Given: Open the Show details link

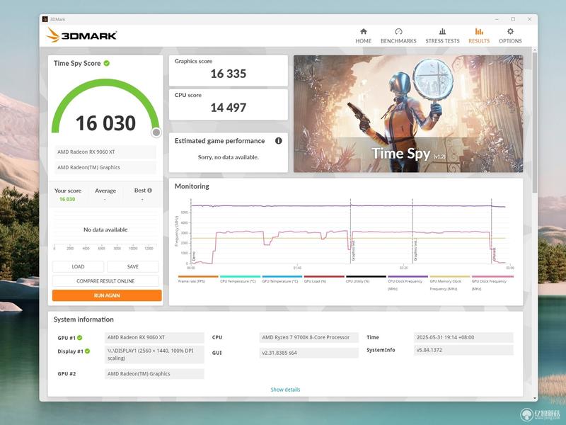Looking at the screenshot, I should [x=285, y=390].
